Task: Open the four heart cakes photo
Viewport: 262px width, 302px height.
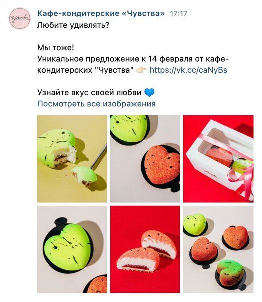Action: [x=218, y=249]
